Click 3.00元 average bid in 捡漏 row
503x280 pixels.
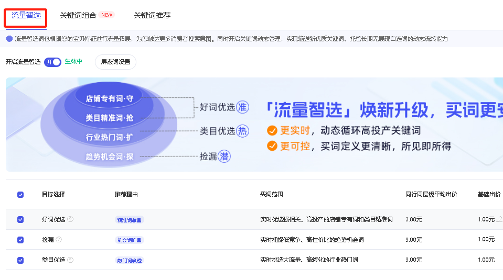coord(414,240)
